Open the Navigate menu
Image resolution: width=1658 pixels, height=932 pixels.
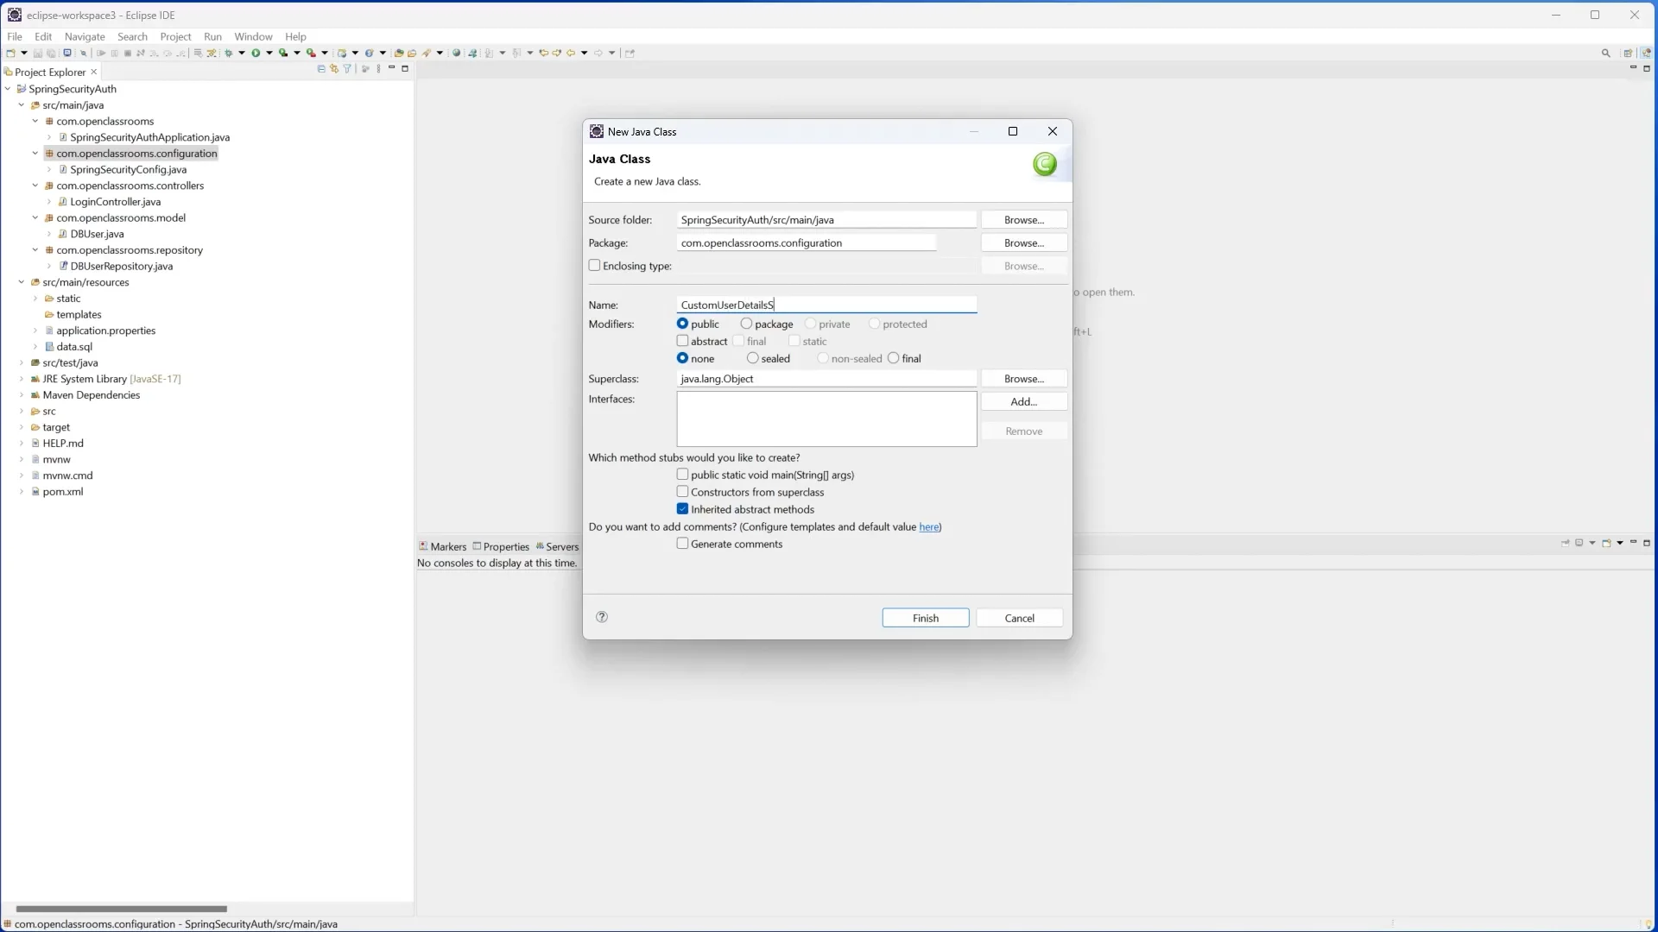point(84,36)
